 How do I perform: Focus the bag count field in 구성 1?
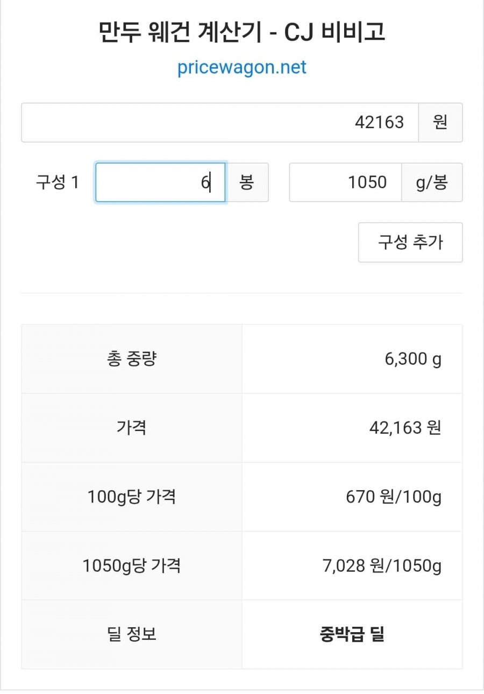[160, 183]
